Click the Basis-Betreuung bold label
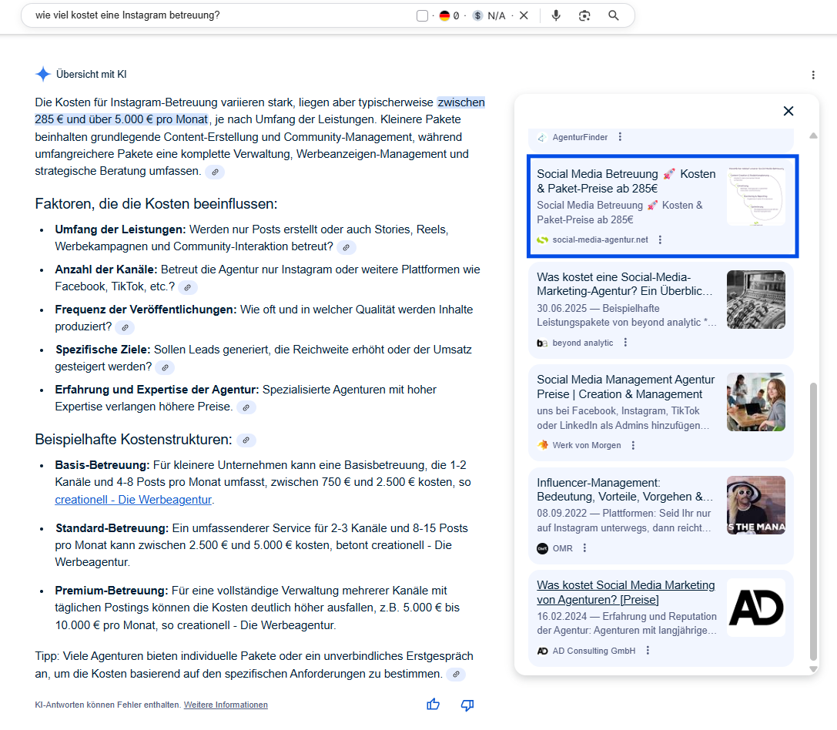Screen dimensions: 837x730 click(x=102, y=465)
